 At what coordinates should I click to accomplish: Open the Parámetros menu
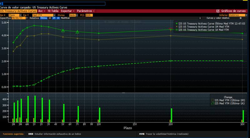pos(85,11)
